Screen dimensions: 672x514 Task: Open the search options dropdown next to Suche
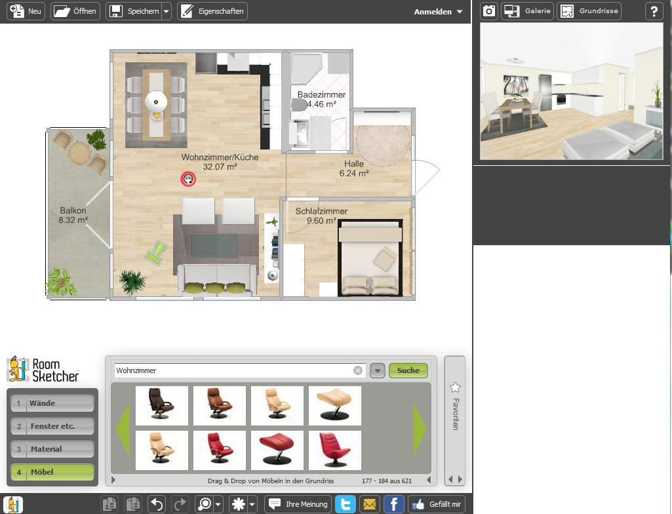click(378, 370)
